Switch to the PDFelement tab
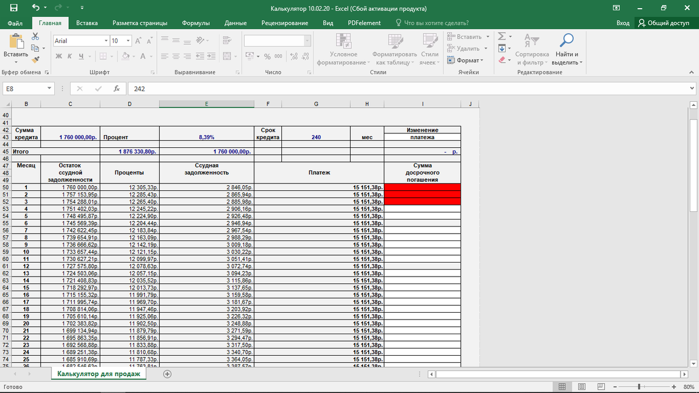The image size is (699, 393). pos(364,23)
